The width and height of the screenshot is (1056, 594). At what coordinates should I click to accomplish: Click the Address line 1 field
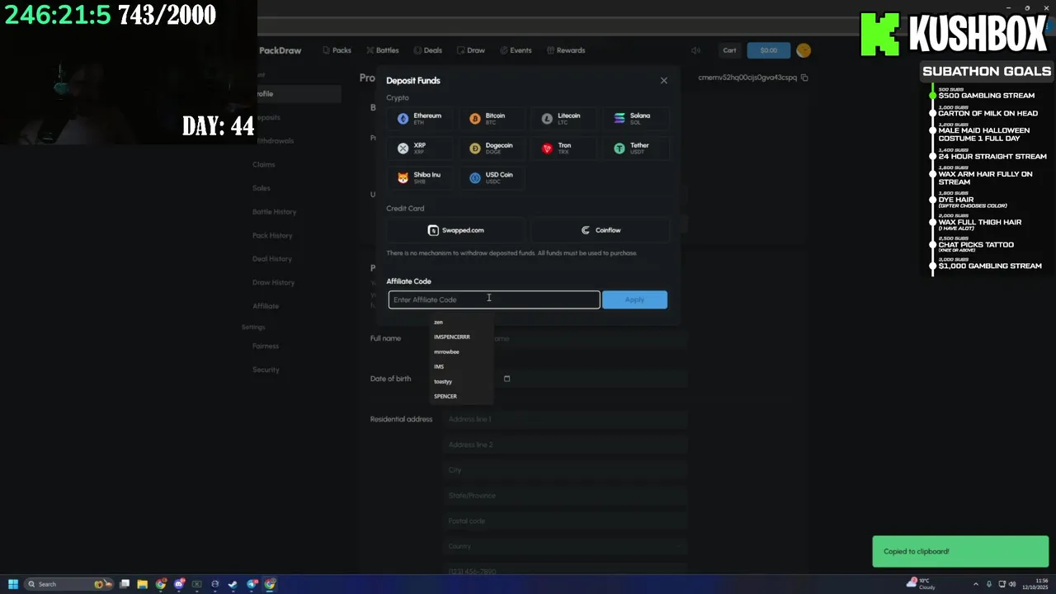566,419
